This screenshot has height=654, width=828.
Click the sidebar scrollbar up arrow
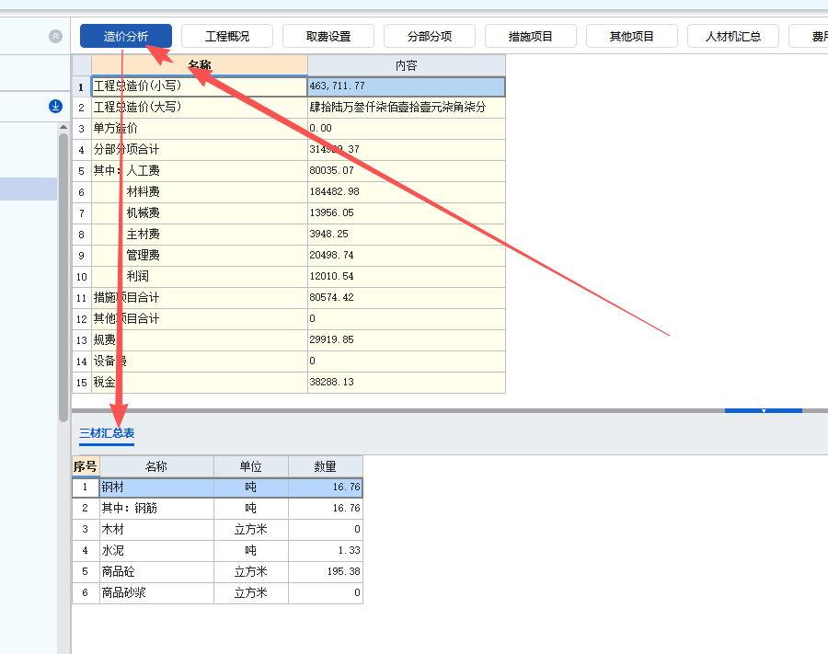[x=63, y=127]
